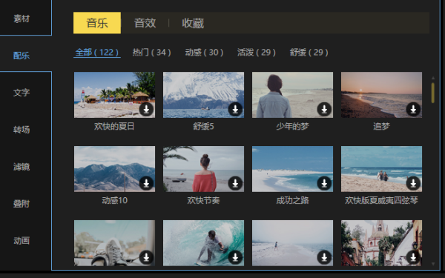The height and width of the screenshot is (278, 445).
Task: Open the 素材 sidebar section
Action: [x=22, y=19]
